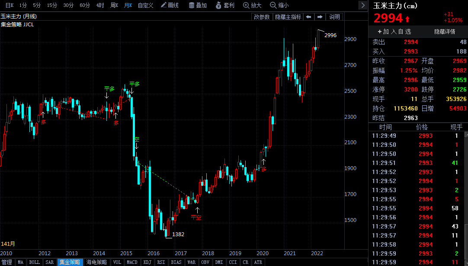Click the 涨停 value 3200
The image size is (468, 266).
pos(411,89)
